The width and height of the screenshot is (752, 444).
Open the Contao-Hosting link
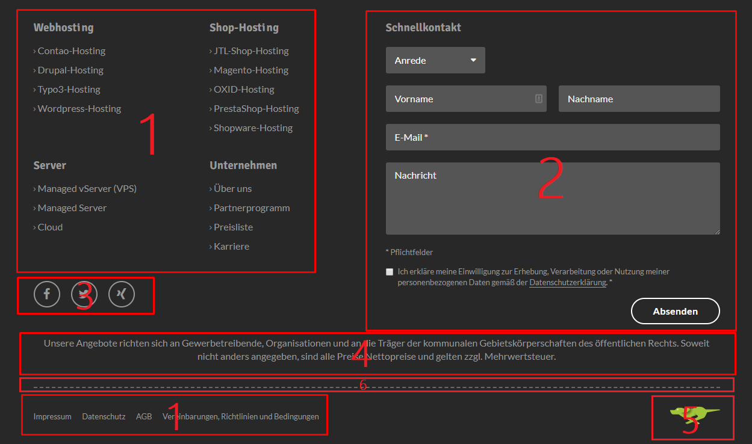click(x=71, y=51)
